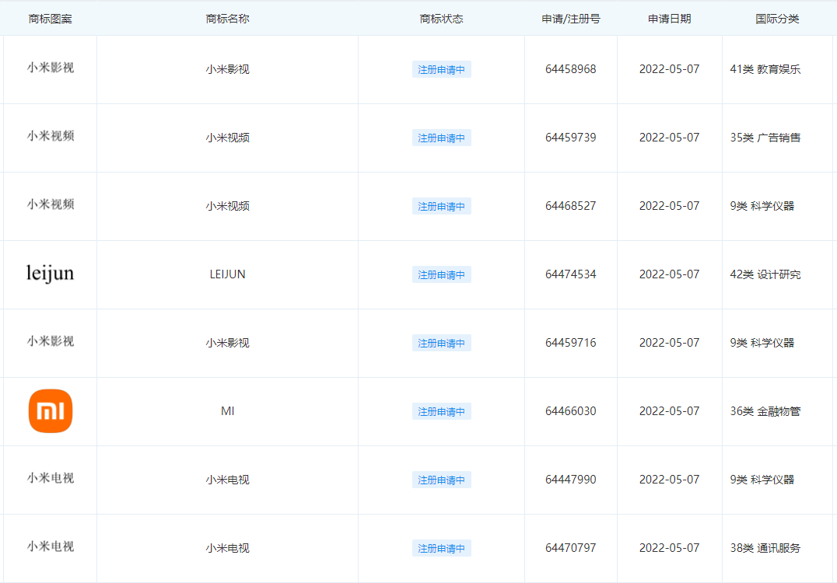The width and height of the screenshot is (837, 583).
Task: Open trademark image for registration 64470797
Action: click(x=51, y=546)
